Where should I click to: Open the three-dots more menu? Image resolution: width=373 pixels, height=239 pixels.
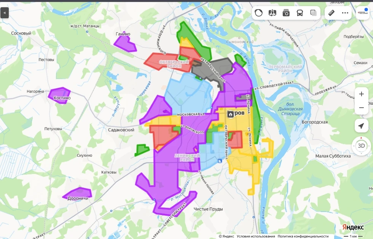click(x=345, y=13)
